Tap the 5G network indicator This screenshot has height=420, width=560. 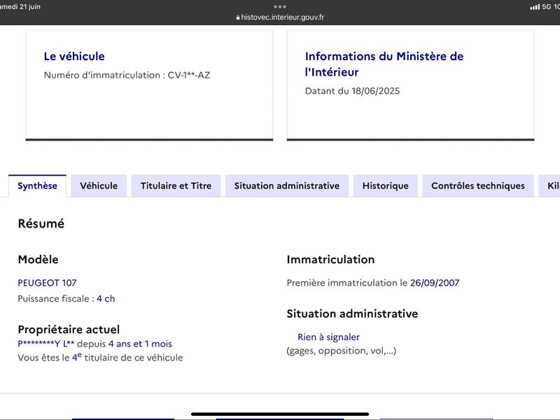(547, 7)
